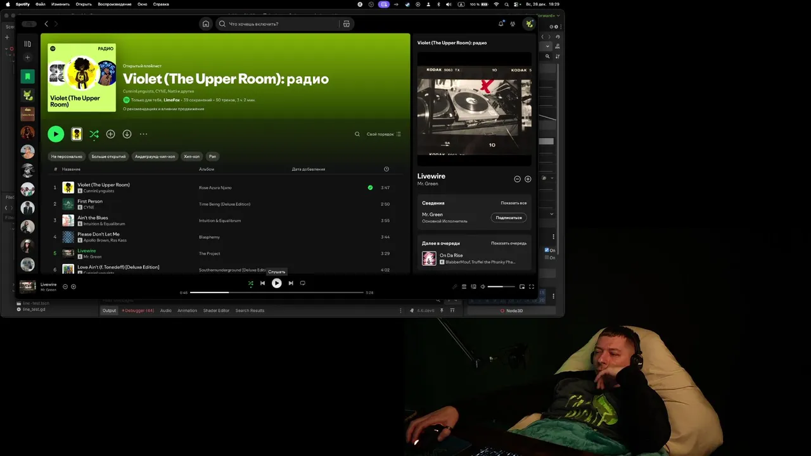Viewport: 811px width, 456px height.
Task: Open album link 'Blasphemy'
Action: 209,237
